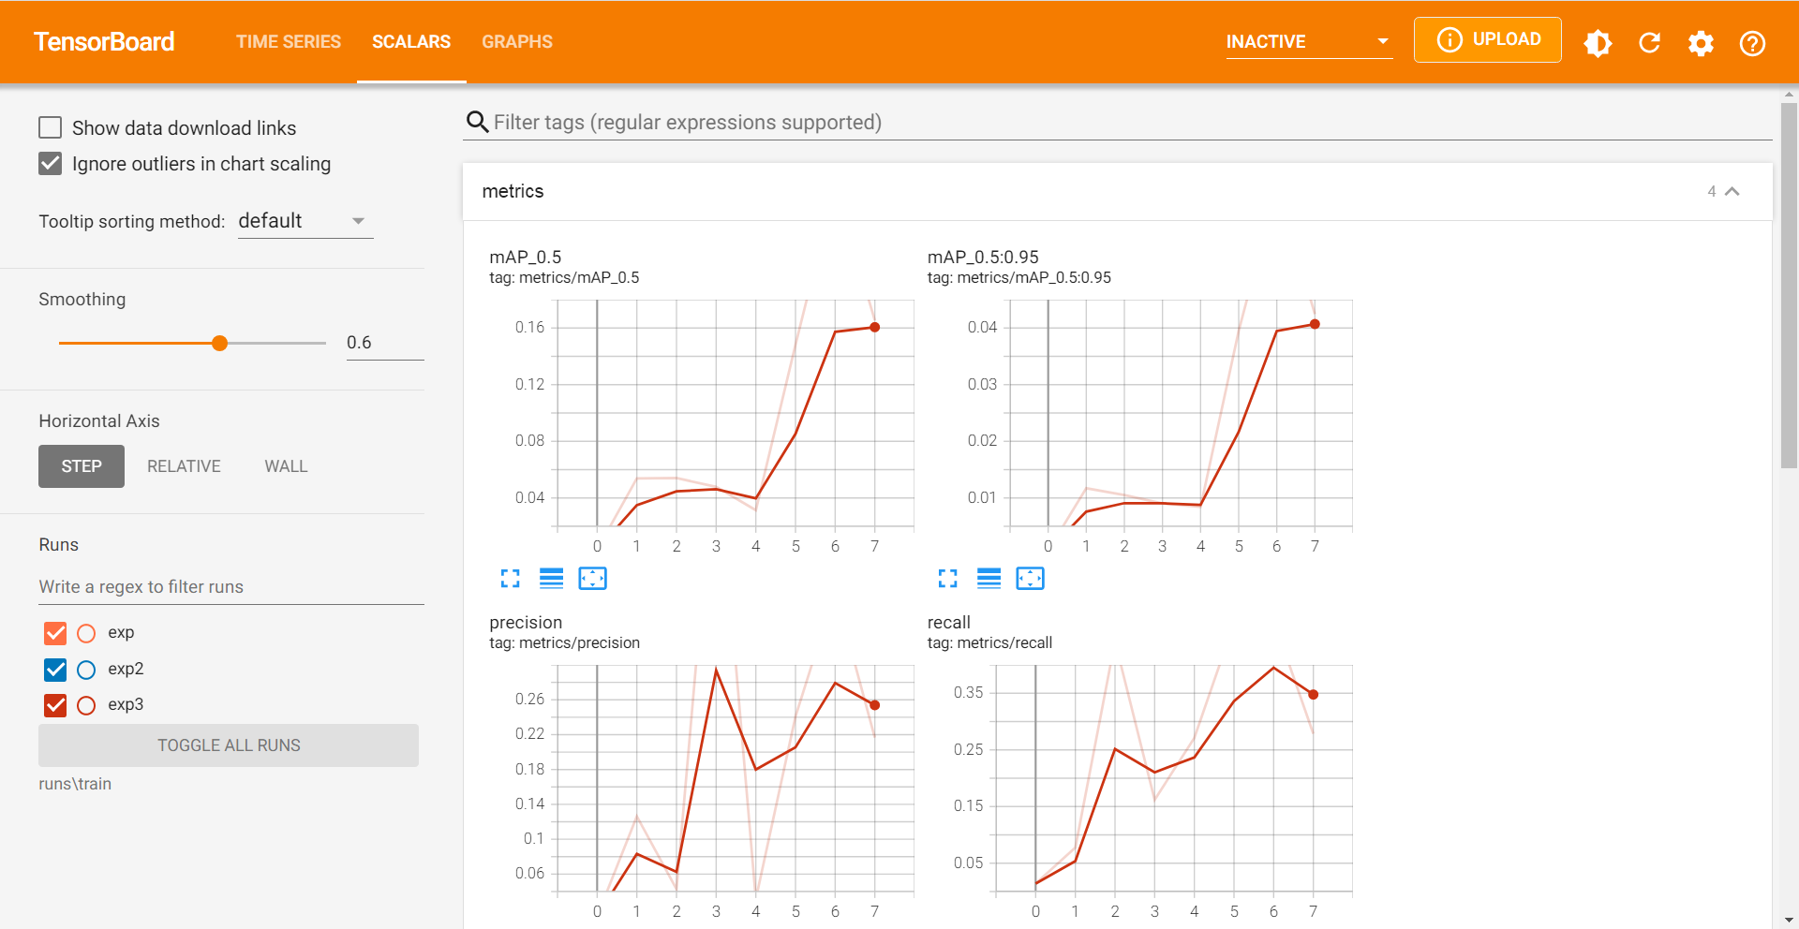This screenshot has height=929, width=1799.
Task: Click the mAP_0.5:0.95 chart title
Action: tap(983, 258)
